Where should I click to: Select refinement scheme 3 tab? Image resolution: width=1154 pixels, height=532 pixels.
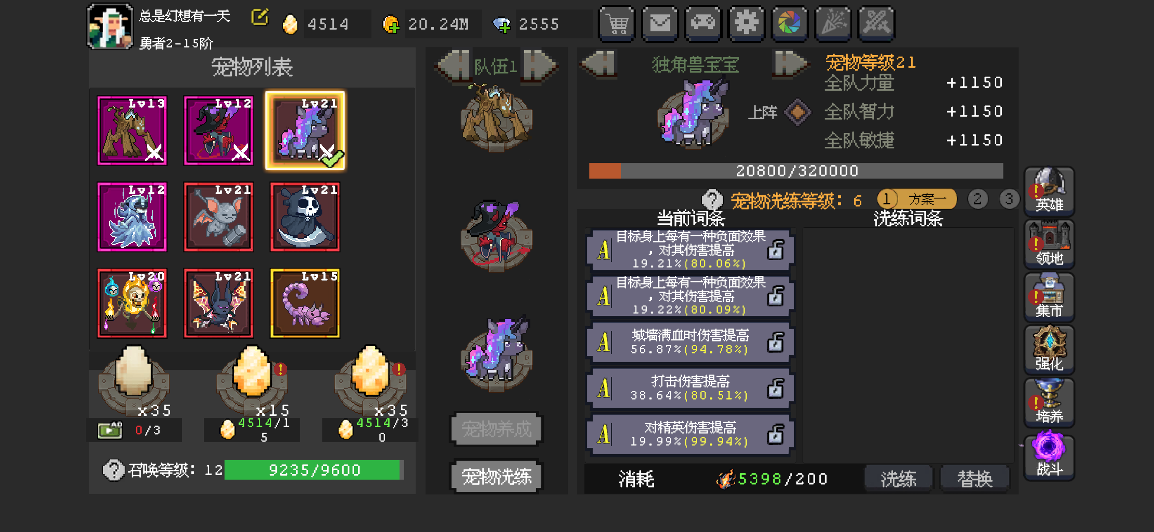1009,199
